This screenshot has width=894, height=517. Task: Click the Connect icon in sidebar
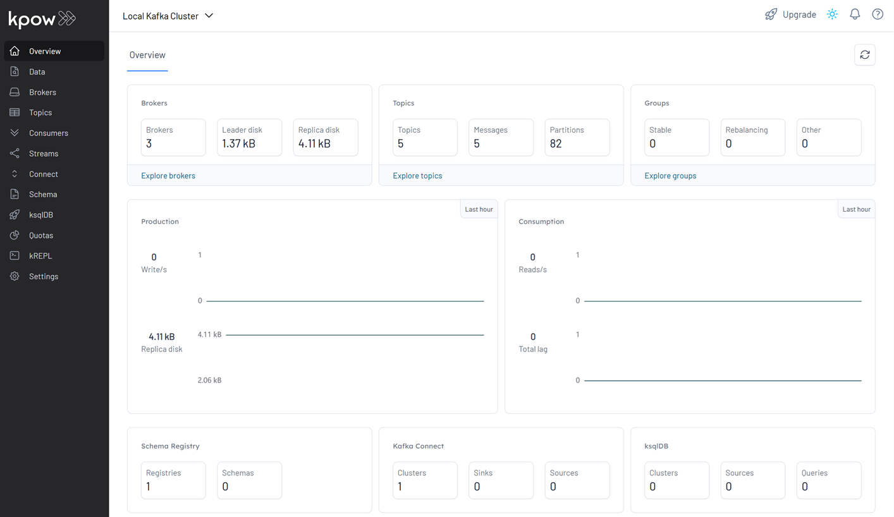tap(15, 174)
